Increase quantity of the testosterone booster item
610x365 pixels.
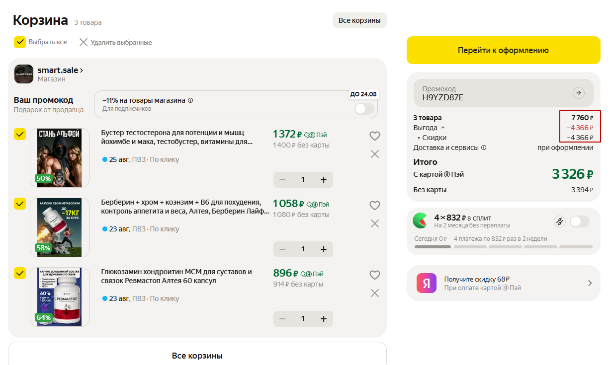[323, 180]
